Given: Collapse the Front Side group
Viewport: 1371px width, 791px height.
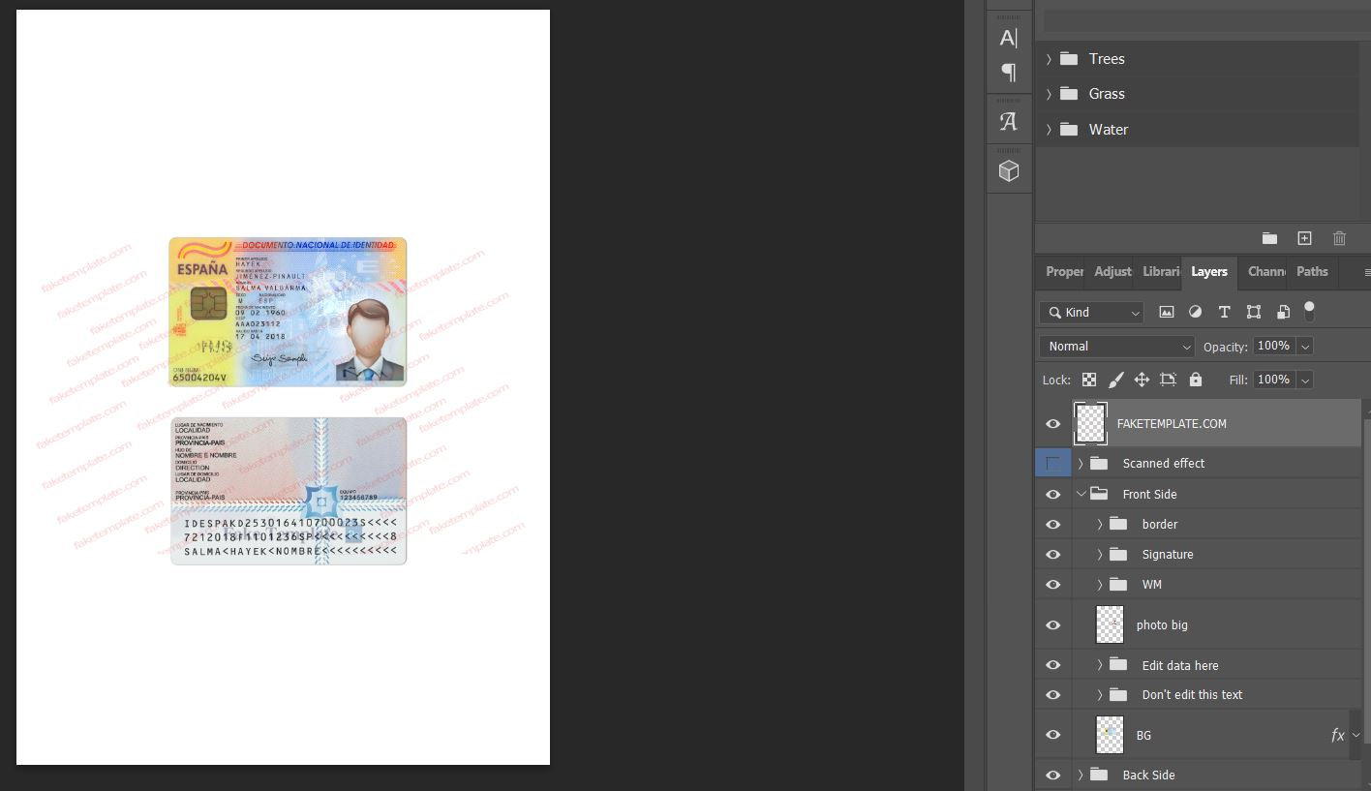Looking at the screenshot, I should click(x=1081, y=494).
